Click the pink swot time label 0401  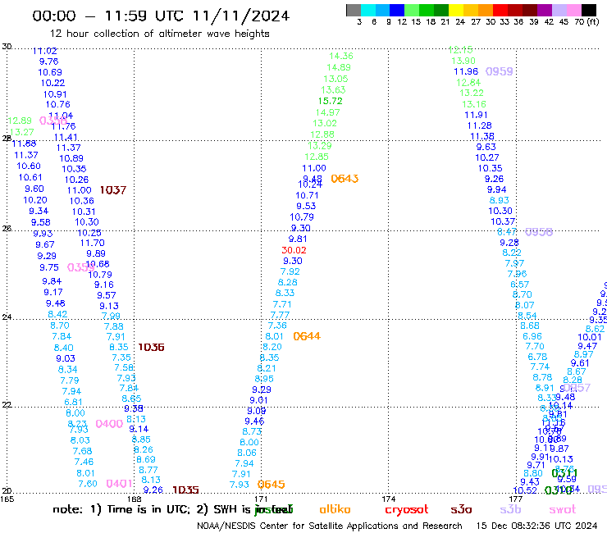(x=119, y=484)
